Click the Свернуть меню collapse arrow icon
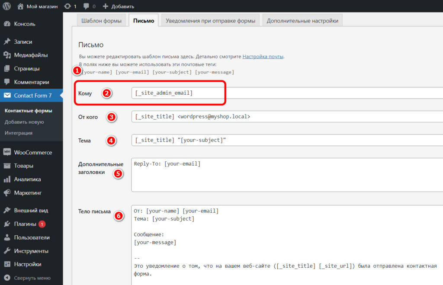Image resolution: width=443 pixels, height=285 pixels. (x=7, y=278)
